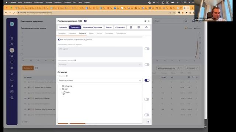Switch to the Статистика tab
This screenshot has width=236, height=132.
pyautogui.click(x=120, y=27)
